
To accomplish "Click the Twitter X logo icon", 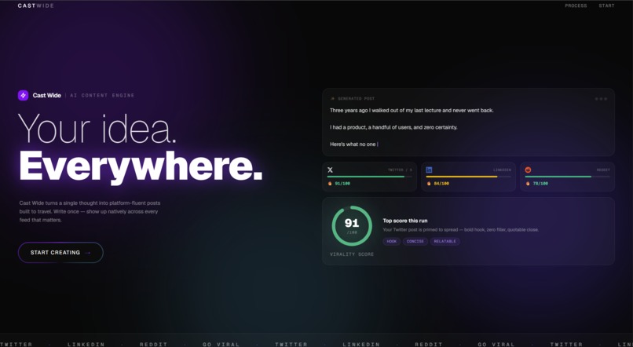I will pos(330,170).
